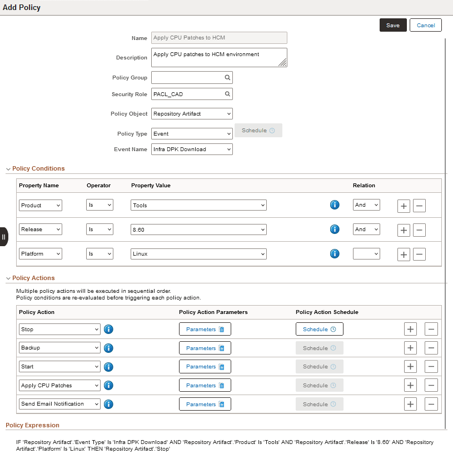Toggle the sidebar collapse handle on the left edge

tap(4, 236)
